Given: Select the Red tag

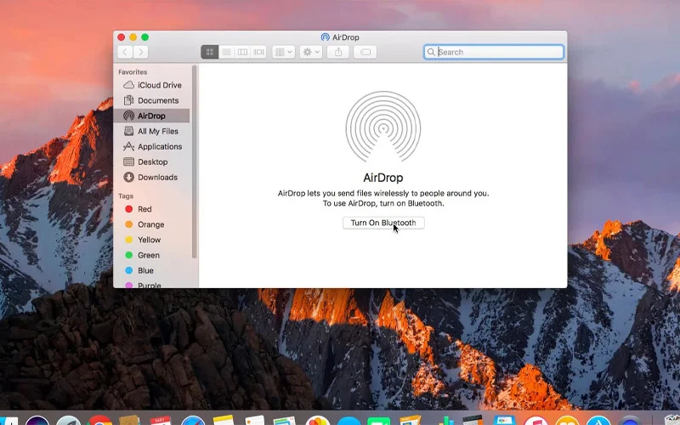Looking at the screenshot, I should (x=152, y=209).
